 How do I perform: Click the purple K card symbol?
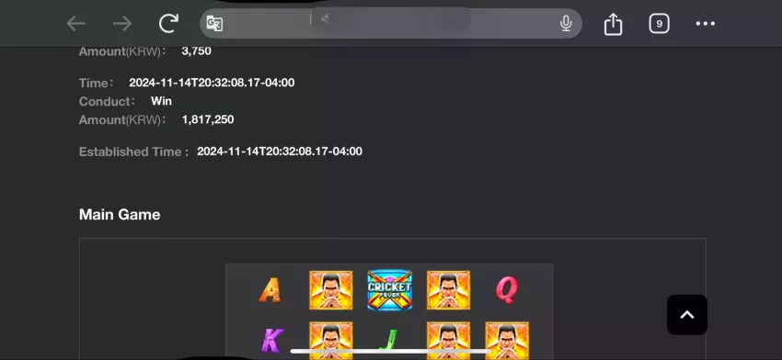pos(271,341)
